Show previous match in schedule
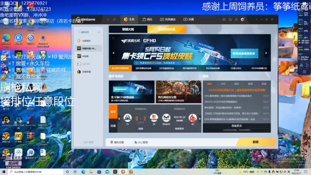 (x=119, y=119)
